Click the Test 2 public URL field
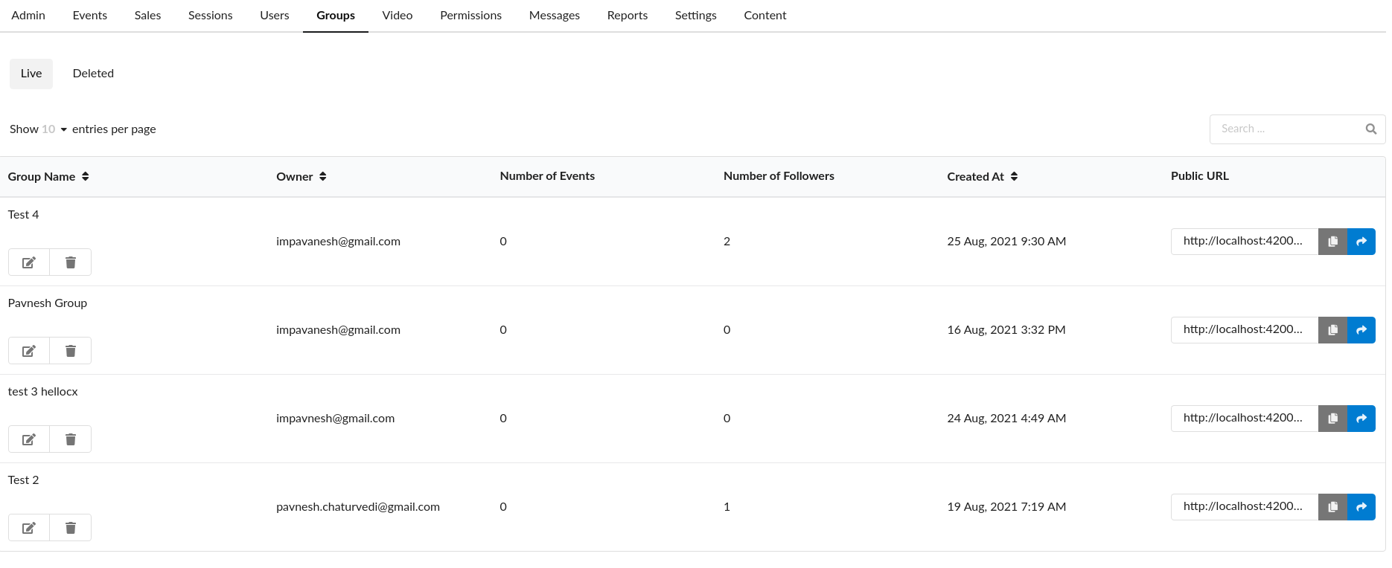 pyautogui.click(x=1244, y=507)
